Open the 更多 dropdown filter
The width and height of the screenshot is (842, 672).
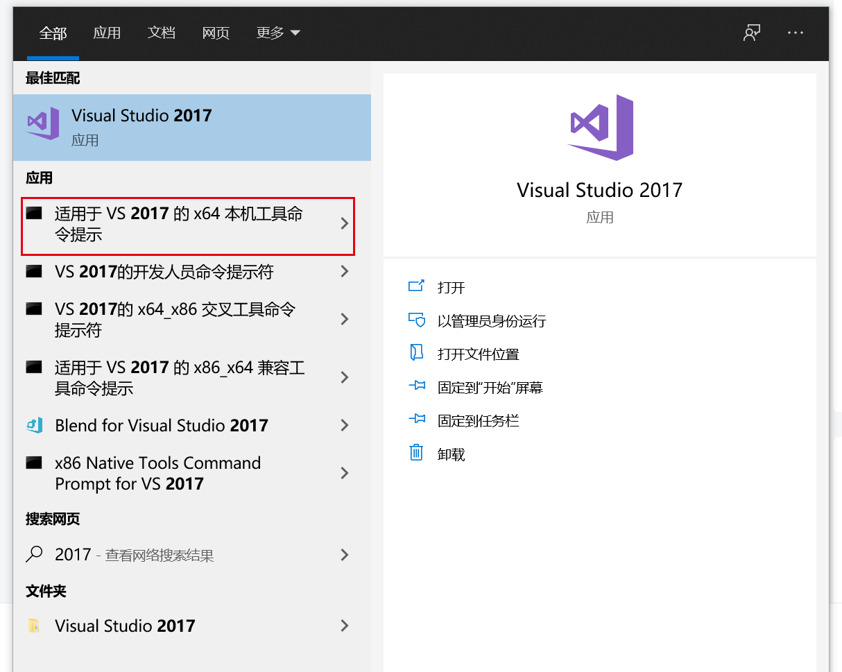(278, 33)
